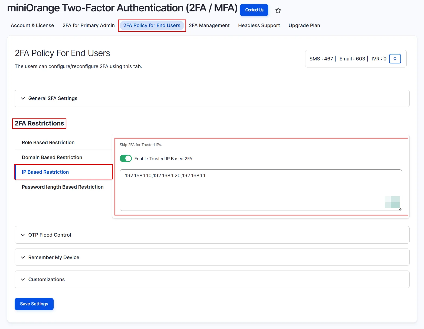
Task: Open the Upgrade Plan tab
Action: pos(304,25)
